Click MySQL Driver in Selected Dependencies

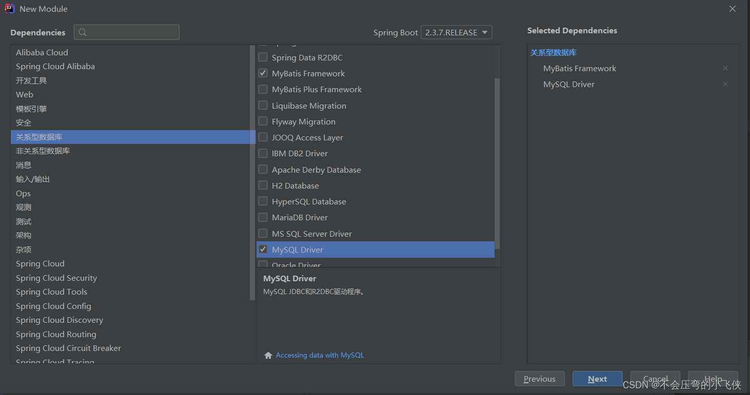click(569, 84)
